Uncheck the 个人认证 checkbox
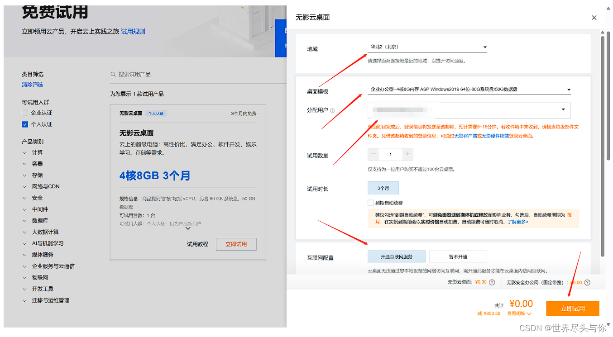The height and width of the screenshot is (337, 613). (x=25, y=124)
